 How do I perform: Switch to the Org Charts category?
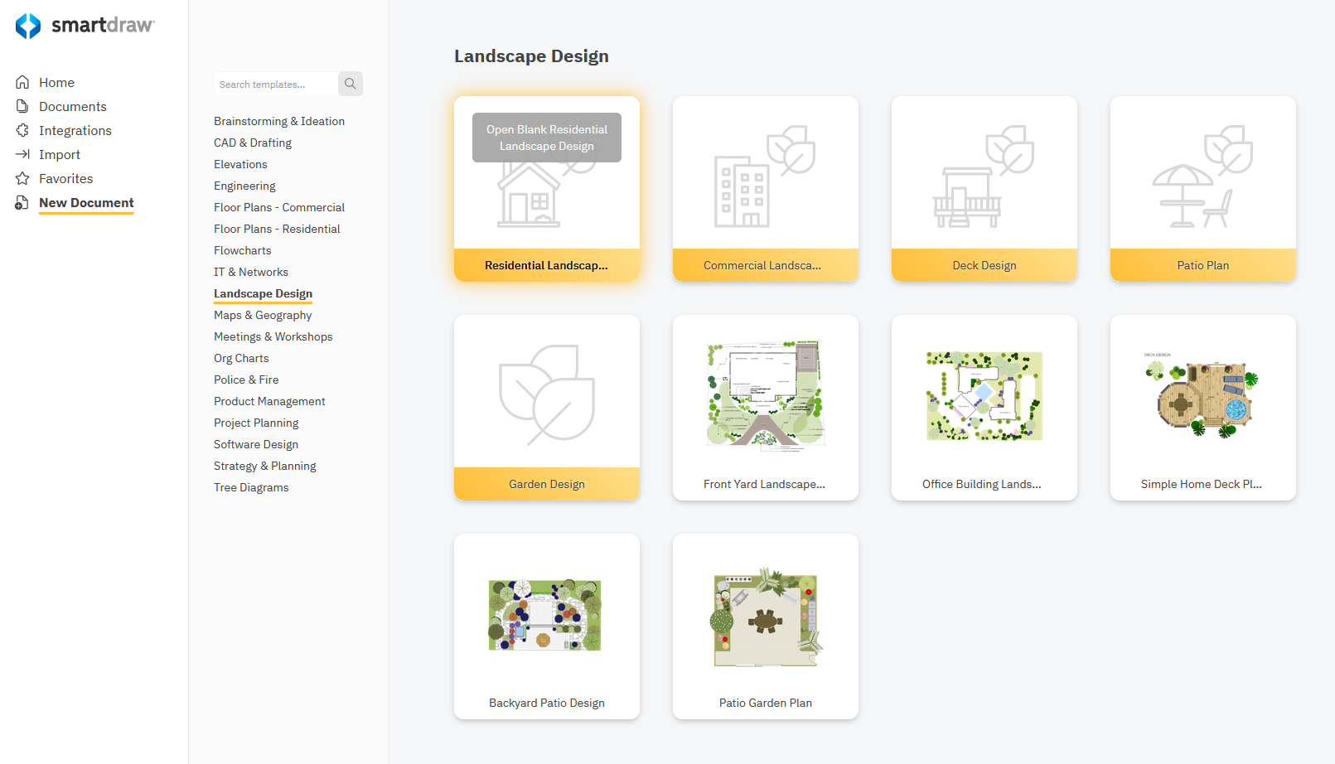(241, 358)
